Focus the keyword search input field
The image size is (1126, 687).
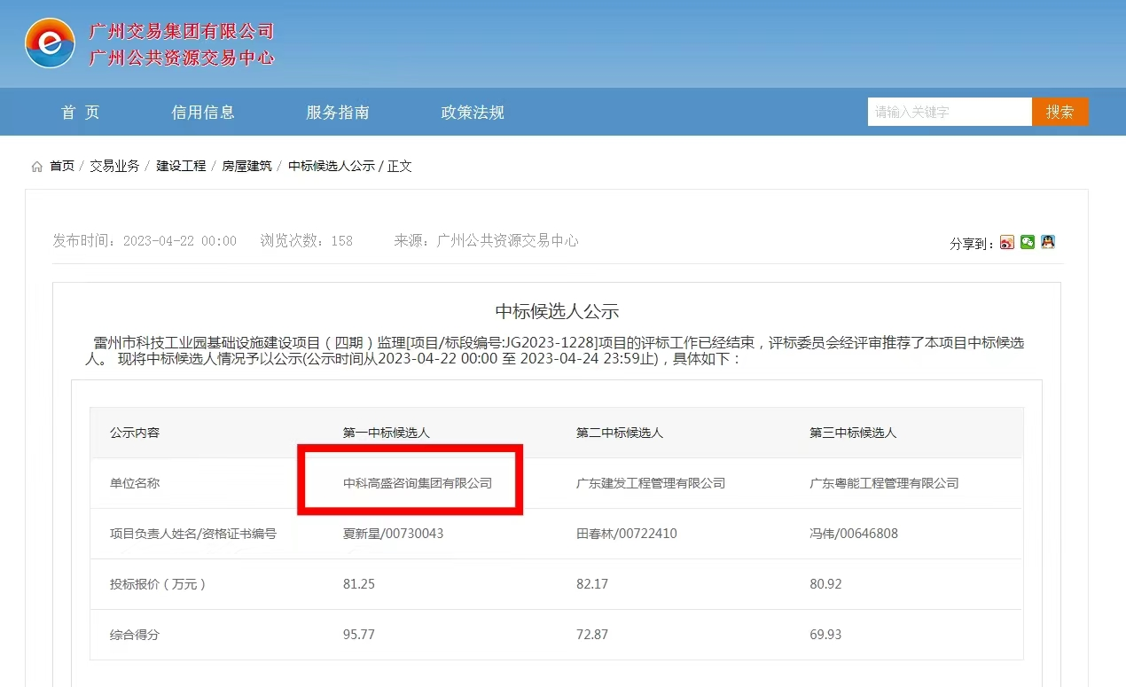click(950, 112)
